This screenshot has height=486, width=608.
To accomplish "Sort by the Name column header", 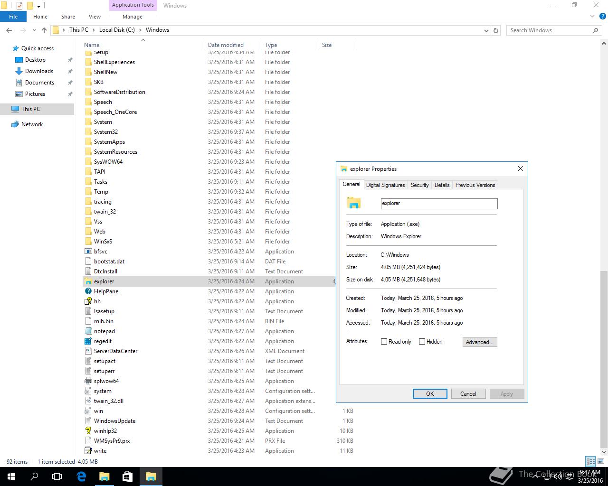I will [143, 45].
